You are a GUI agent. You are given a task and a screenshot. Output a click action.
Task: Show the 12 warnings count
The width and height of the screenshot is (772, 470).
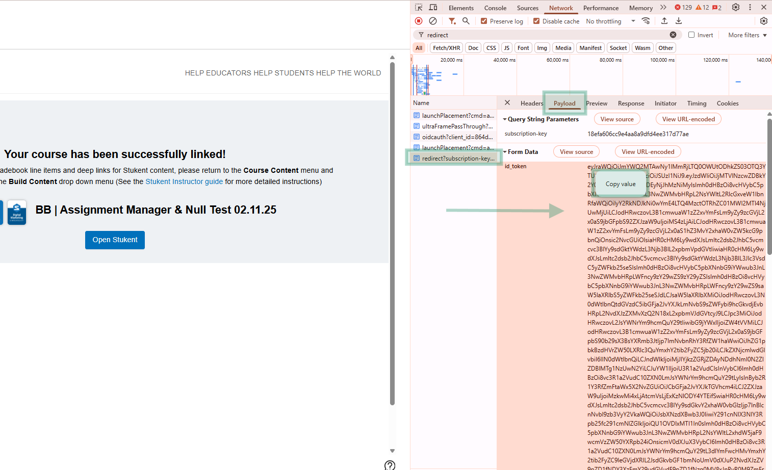pos(702,7)
